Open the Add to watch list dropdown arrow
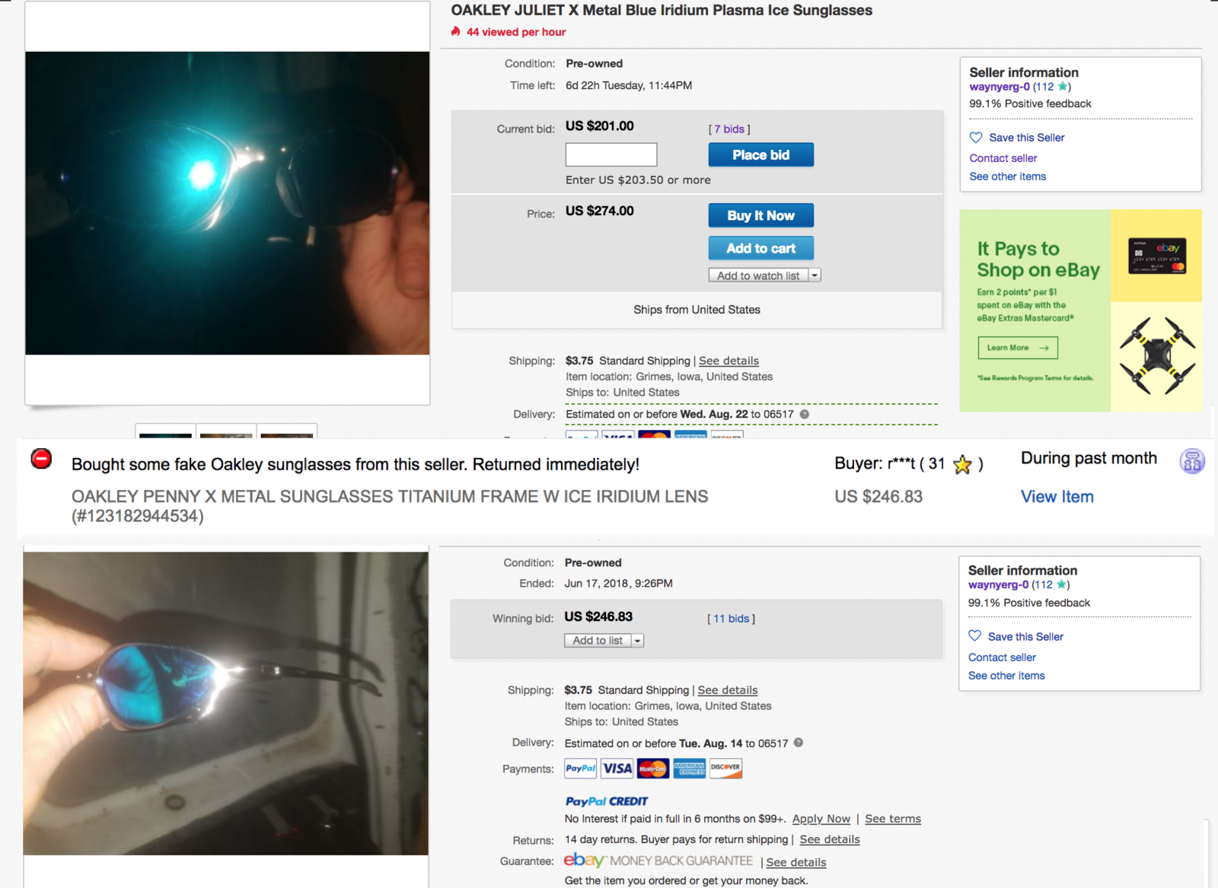 [x=815, y=275]
